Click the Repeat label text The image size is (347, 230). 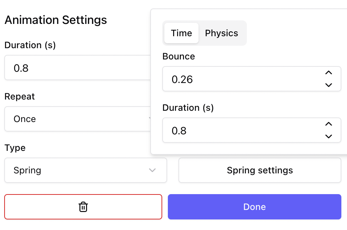pos(20,96)
